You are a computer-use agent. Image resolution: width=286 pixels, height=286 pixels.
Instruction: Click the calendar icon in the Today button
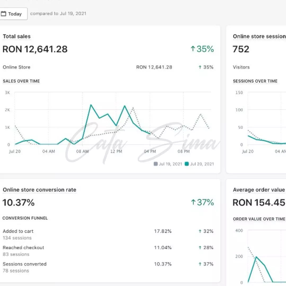(x=3, y=14)
